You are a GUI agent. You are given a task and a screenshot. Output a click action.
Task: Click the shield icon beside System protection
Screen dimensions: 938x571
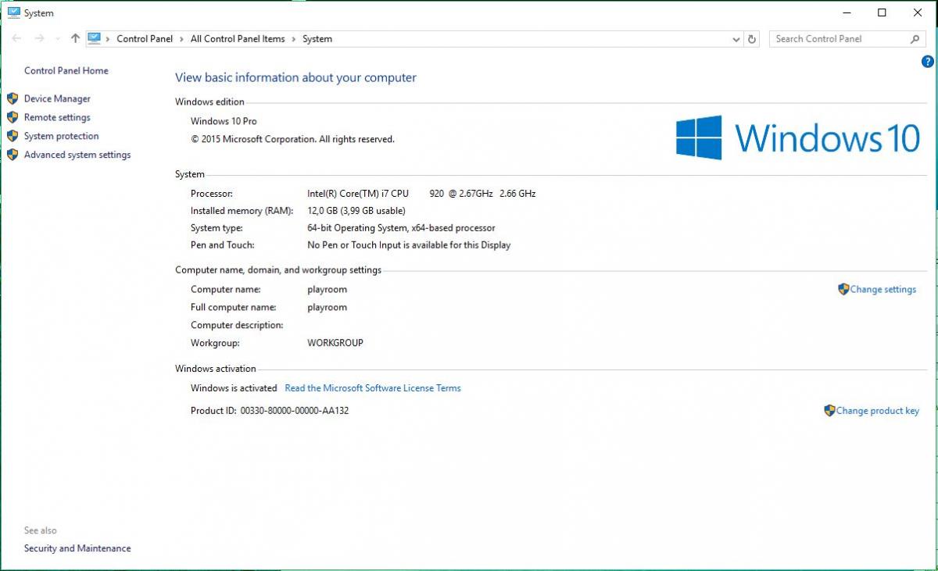(x=12, y=136)
